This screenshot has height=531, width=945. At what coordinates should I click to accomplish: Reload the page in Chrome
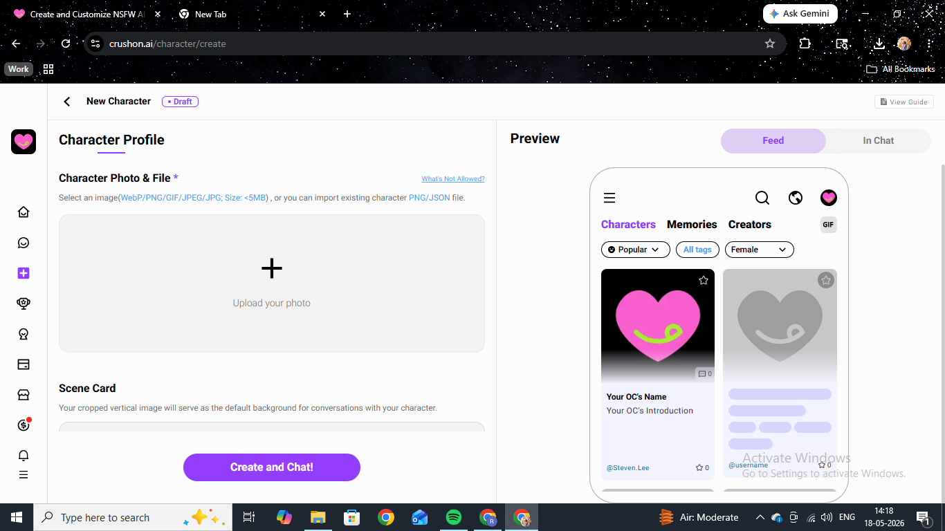pos(66,44)
